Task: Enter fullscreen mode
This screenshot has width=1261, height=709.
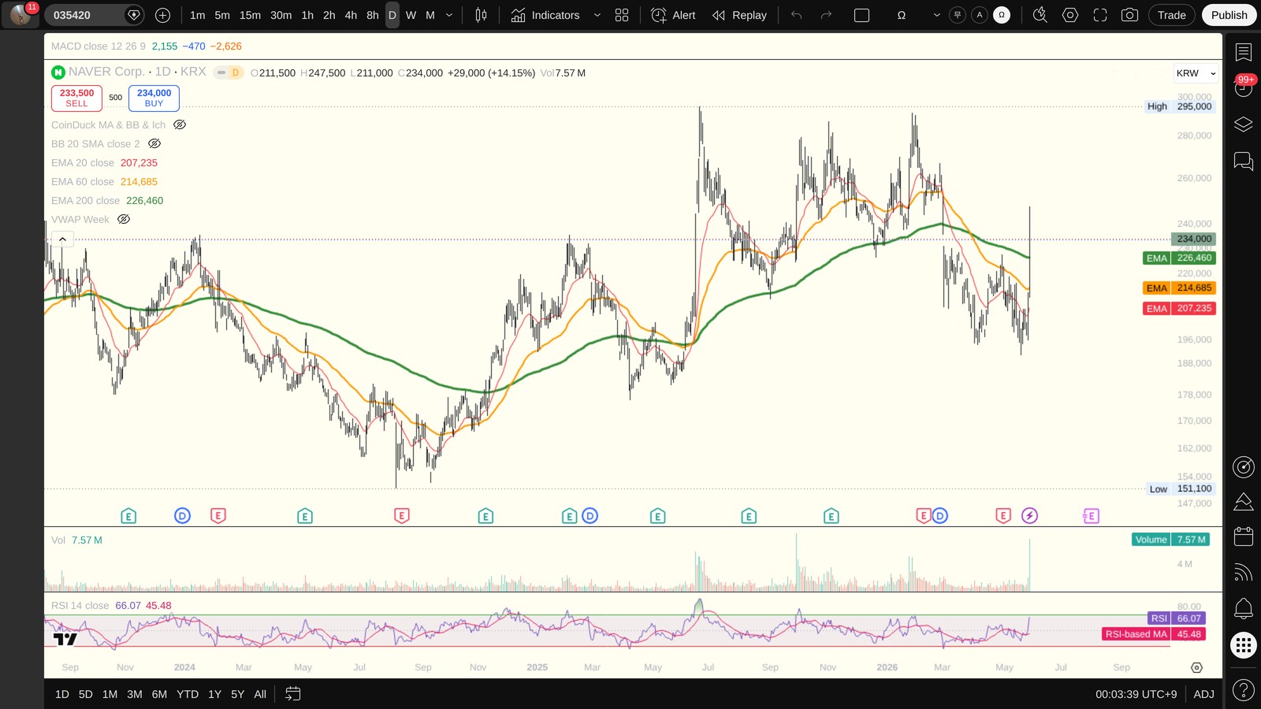Action: click(1099, 15)
